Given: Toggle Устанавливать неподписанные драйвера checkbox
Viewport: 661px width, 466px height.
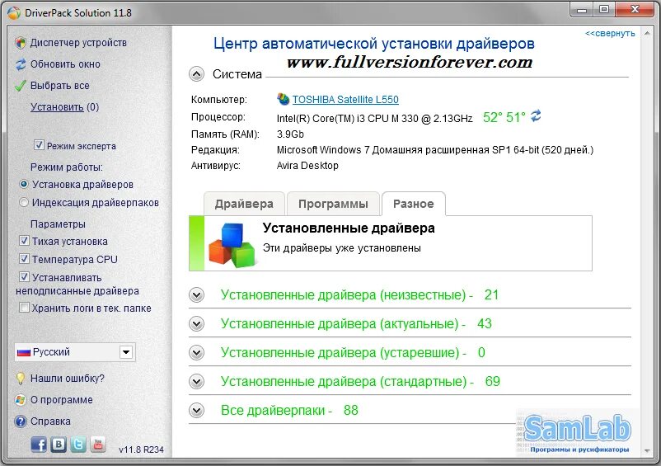Looking at the screenshot, I should point(24,277).
